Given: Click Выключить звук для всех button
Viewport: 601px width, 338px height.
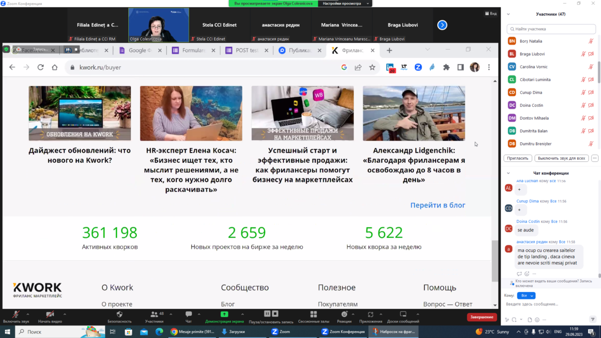Looking at the screenshot, I should pyautogui.click(x=561, y=158).
